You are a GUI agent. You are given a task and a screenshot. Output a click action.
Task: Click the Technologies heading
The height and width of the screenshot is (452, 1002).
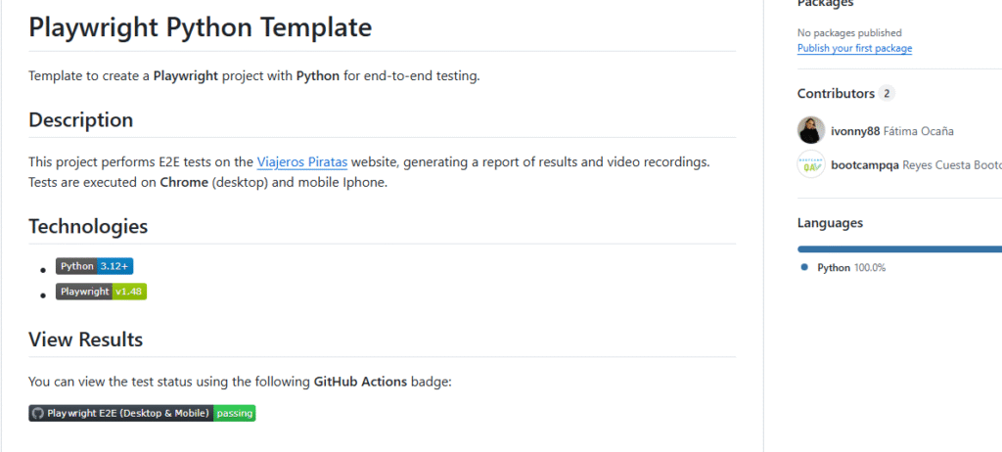point(88,226)
